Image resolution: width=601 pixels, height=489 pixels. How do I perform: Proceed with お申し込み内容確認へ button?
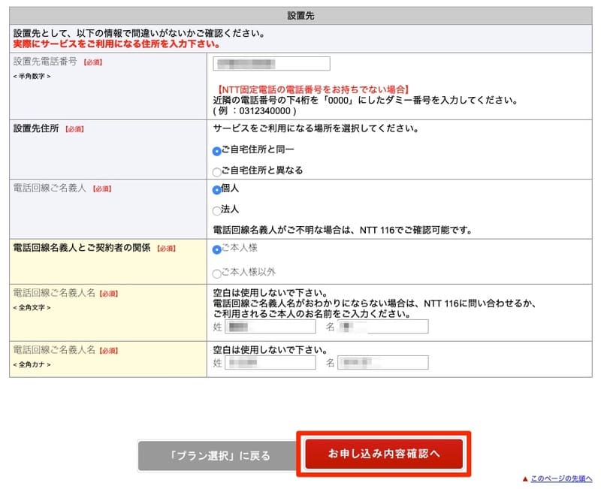384,454
